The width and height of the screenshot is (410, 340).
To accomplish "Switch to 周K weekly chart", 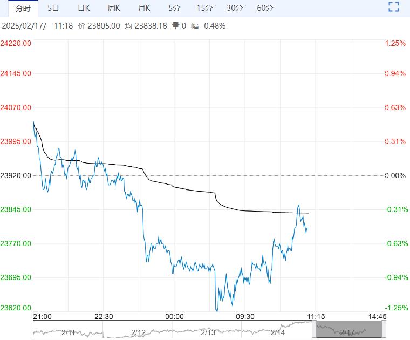I will tap(114, 8).
